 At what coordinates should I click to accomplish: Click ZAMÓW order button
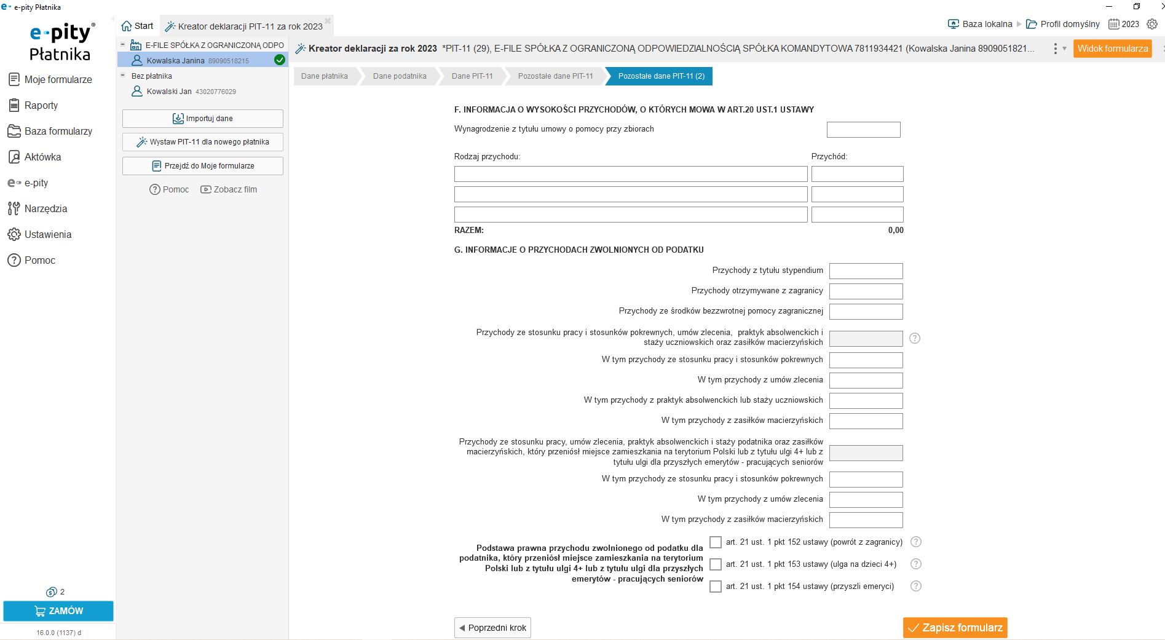point(58,611)
